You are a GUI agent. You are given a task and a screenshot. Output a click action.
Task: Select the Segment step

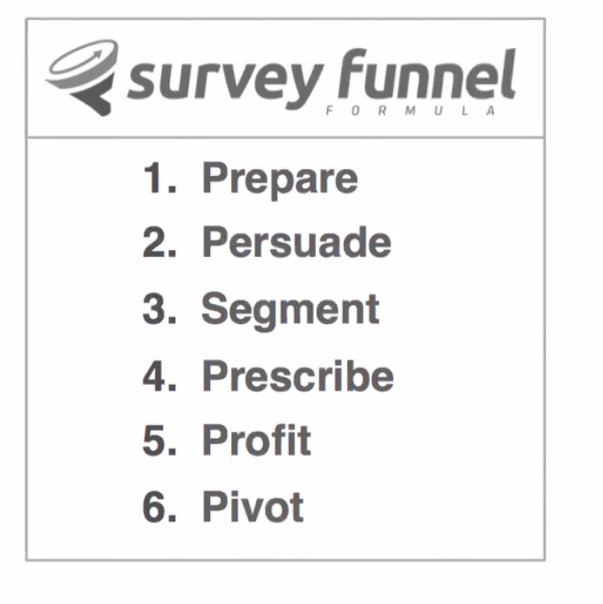click(x=291, y=311)
